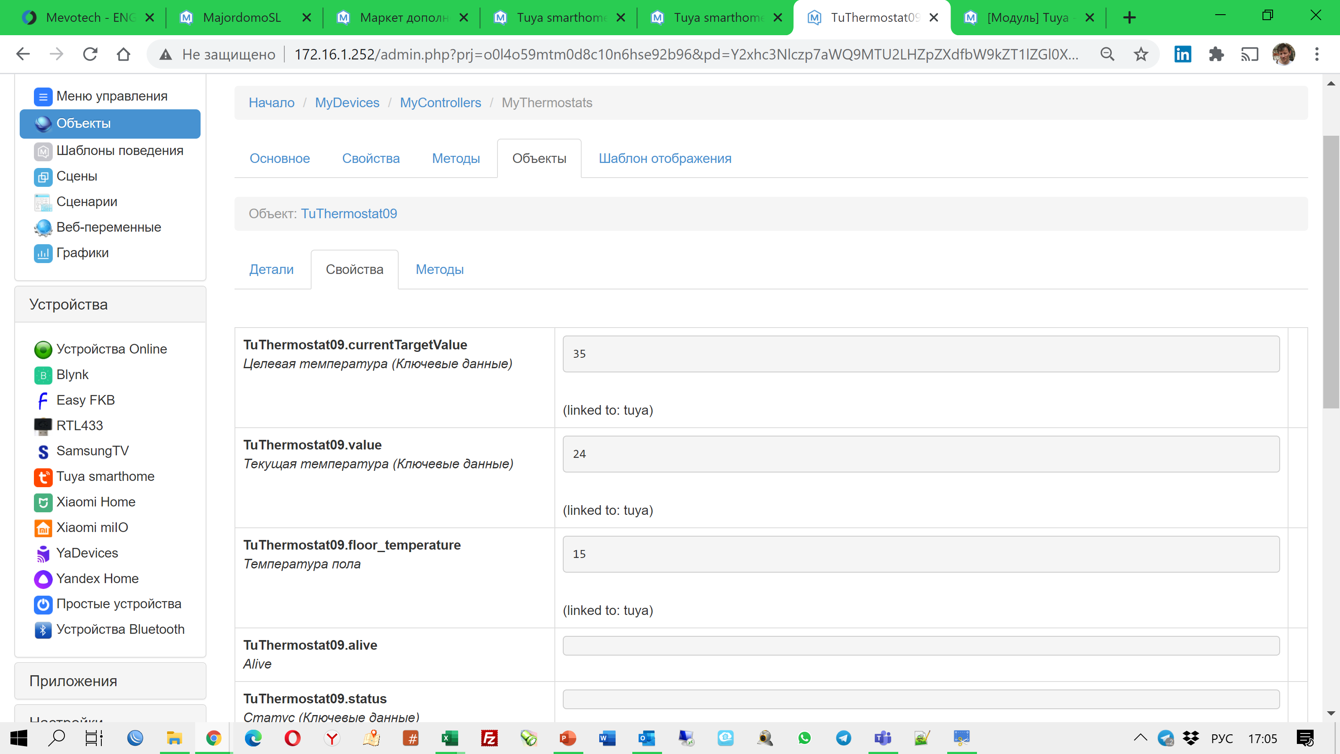Navigate to MyControllers via breadcrumb
The height and width of the screenshot is (754, 1340).
[x=440, y=103]
